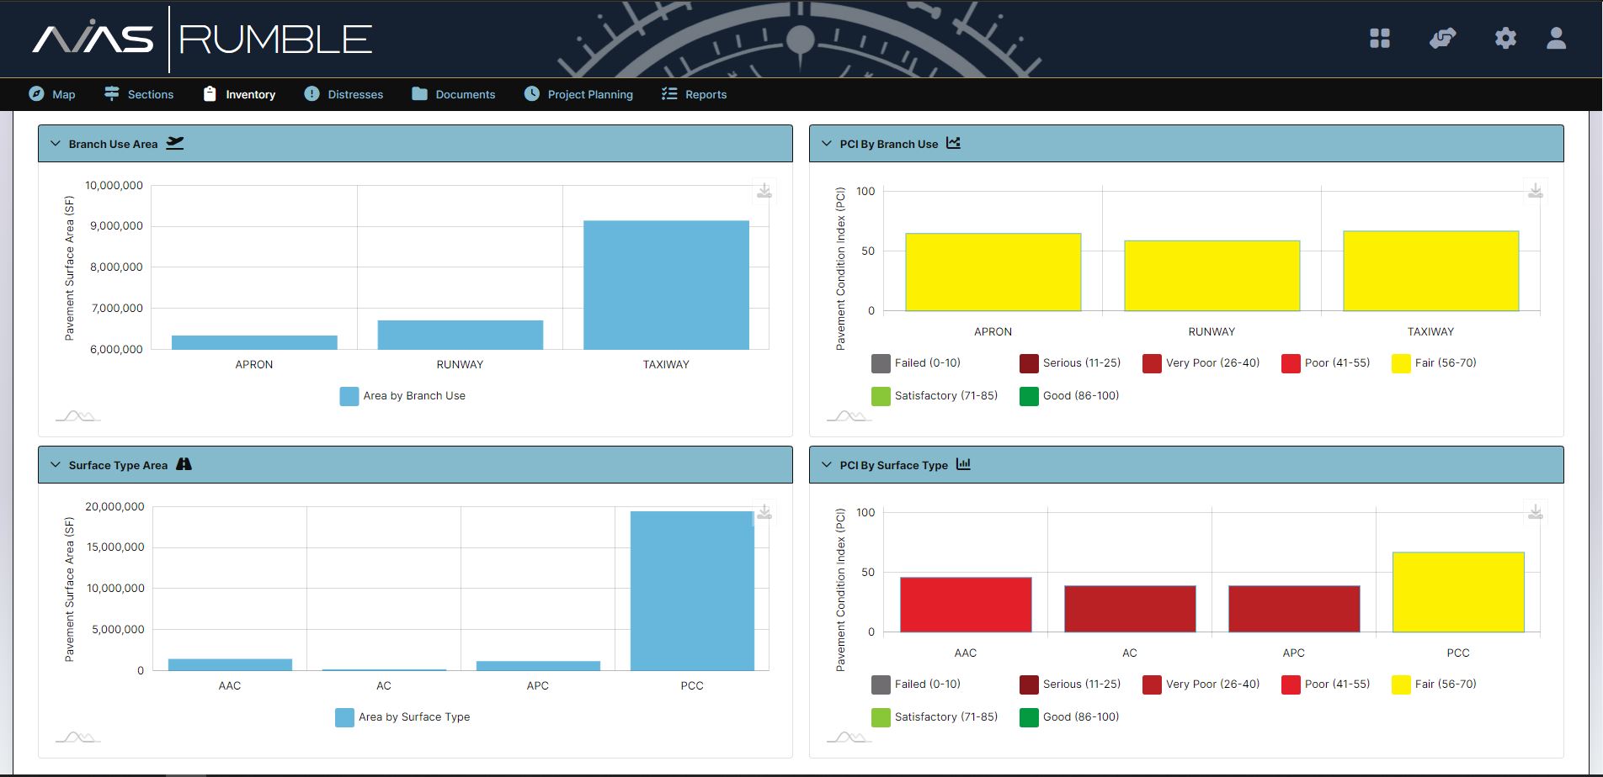Screen dimensions: 1603x777
Task: Download the PCI By Branch Use chart
Action: click(x=1535, y=191)
